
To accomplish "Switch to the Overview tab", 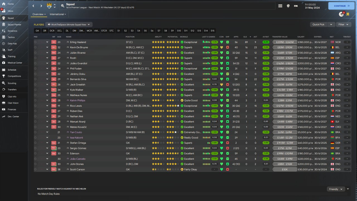I will coord(39,14).
